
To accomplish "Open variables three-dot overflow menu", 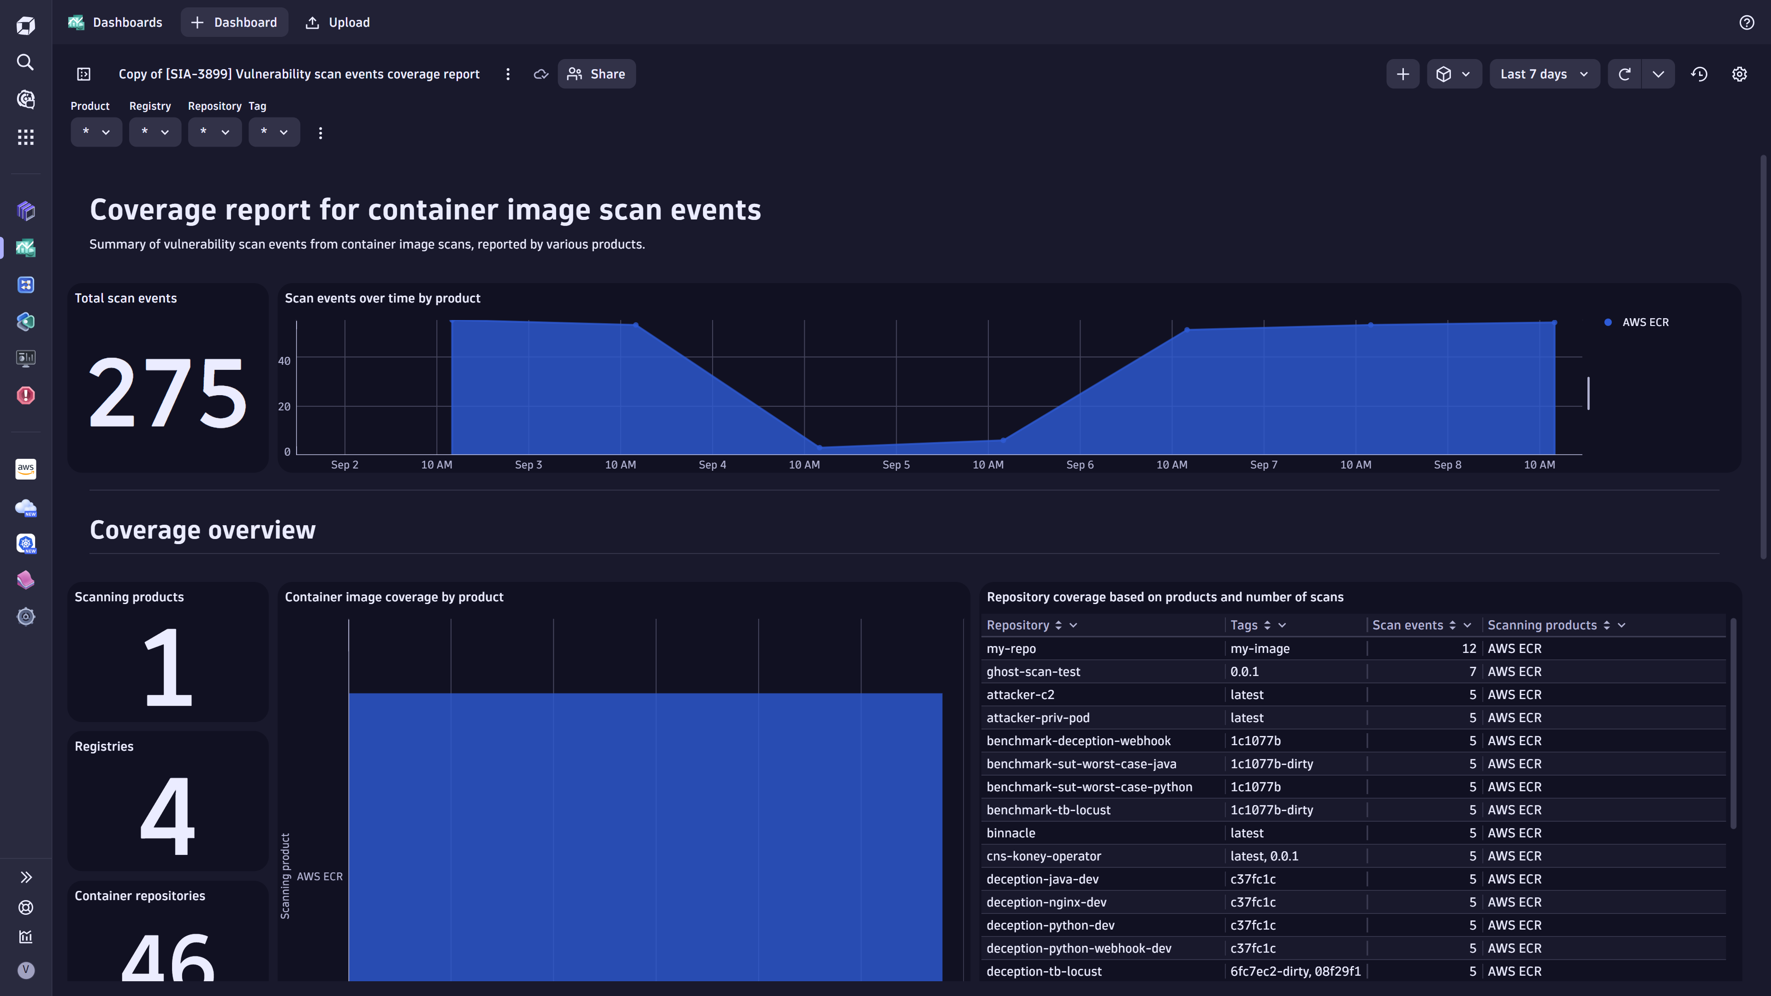I will [x=321, y=133].
